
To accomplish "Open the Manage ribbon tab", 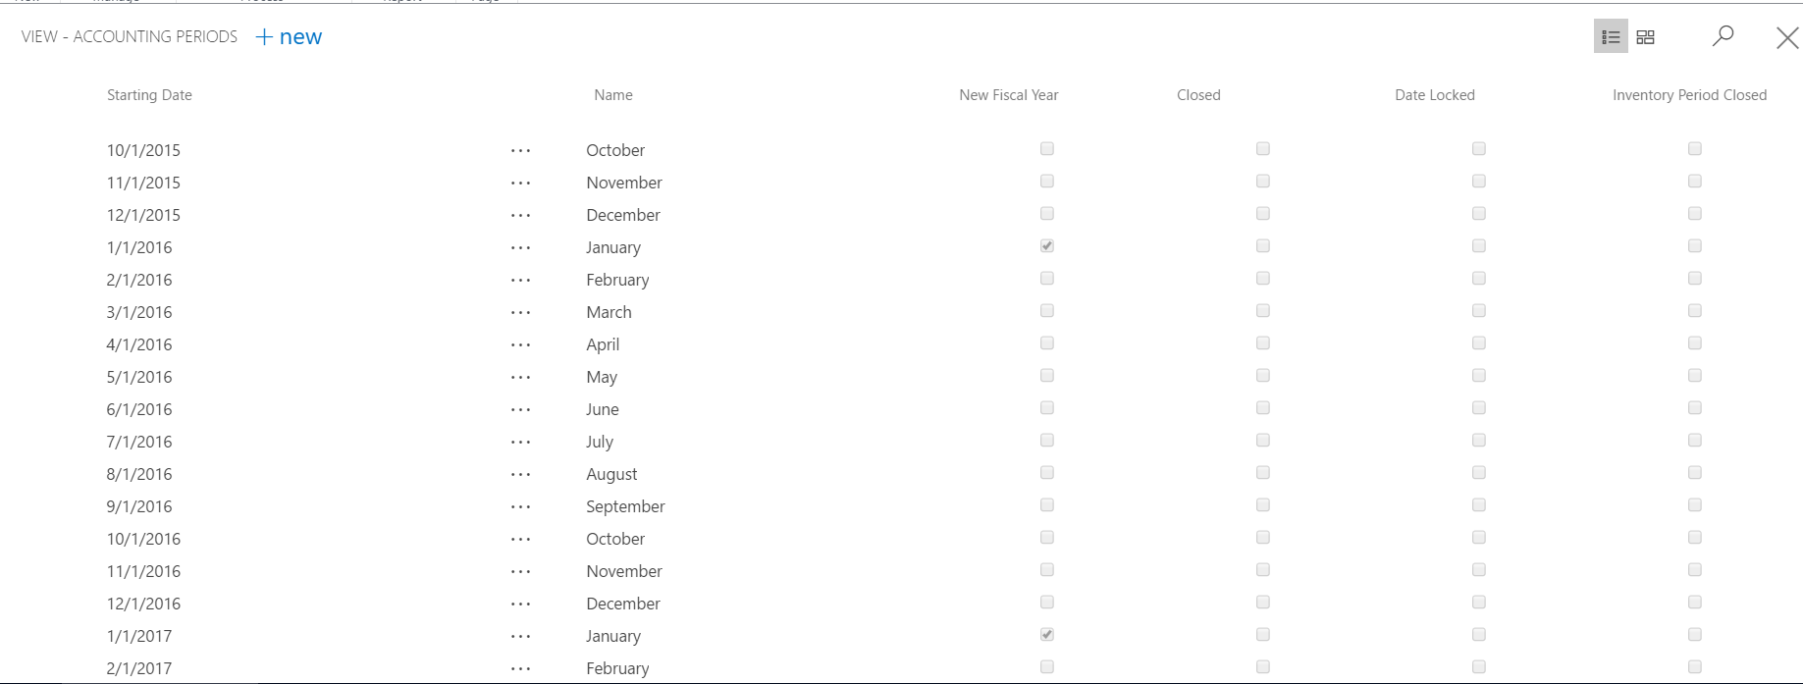I will coord(116,3).
